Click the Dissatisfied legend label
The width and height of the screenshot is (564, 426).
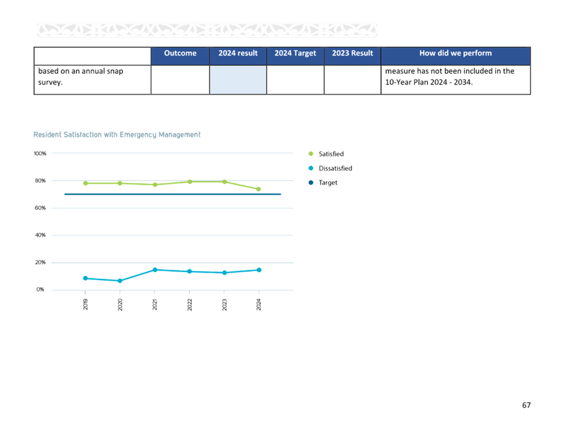point(336,169)
